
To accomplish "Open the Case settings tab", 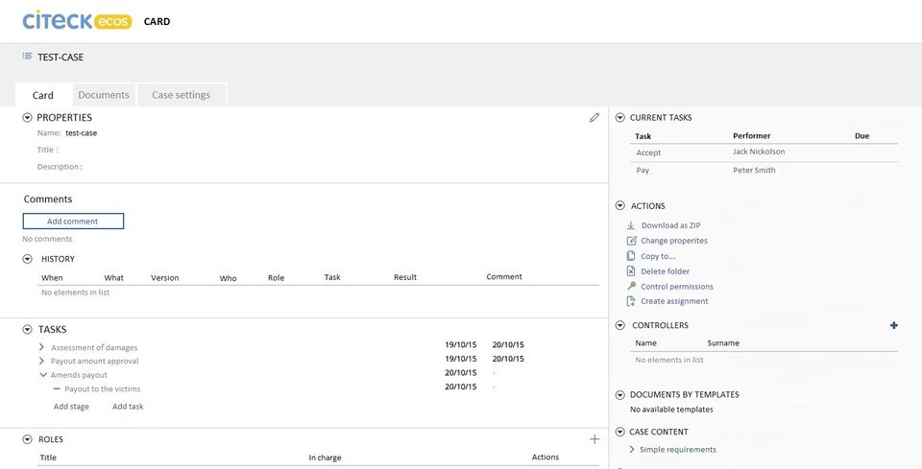I will coord(181,95).
